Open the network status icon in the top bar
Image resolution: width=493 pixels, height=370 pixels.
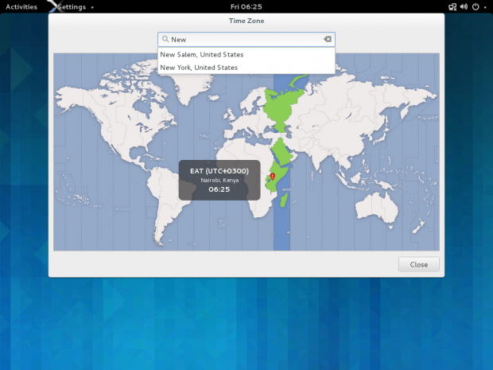tap(452, 6)
